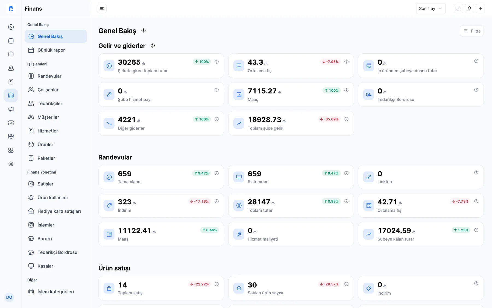Select Genel Bakış in sidebar
This screenshot has height=308, width=492.
click(56, 36)
